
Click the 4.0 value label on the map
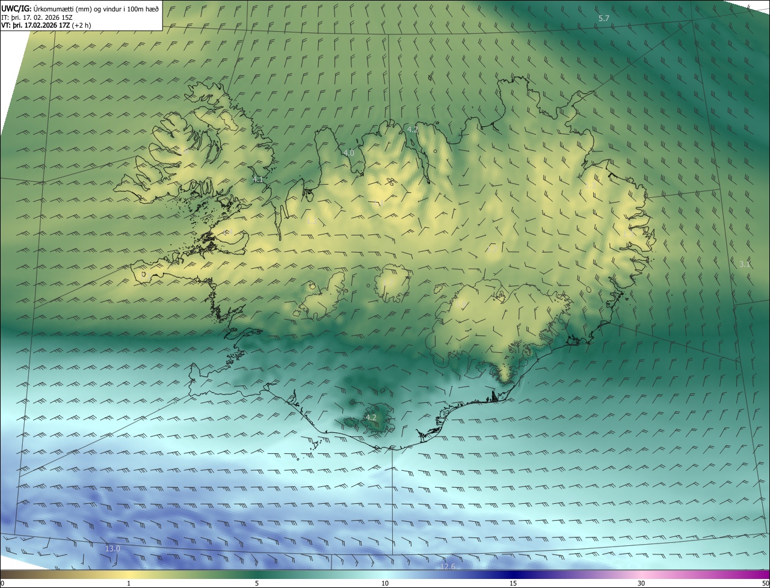click(x=349, y=153)
